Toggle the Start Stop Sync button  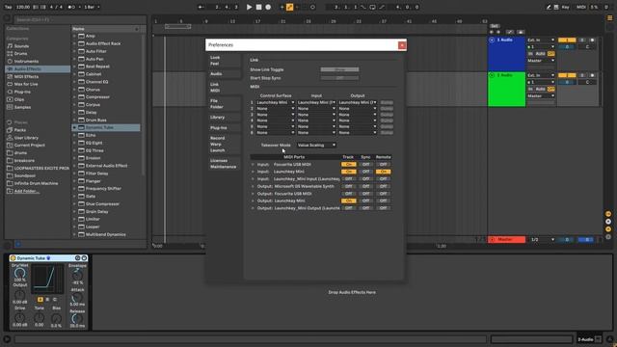(x=339, y=78)
